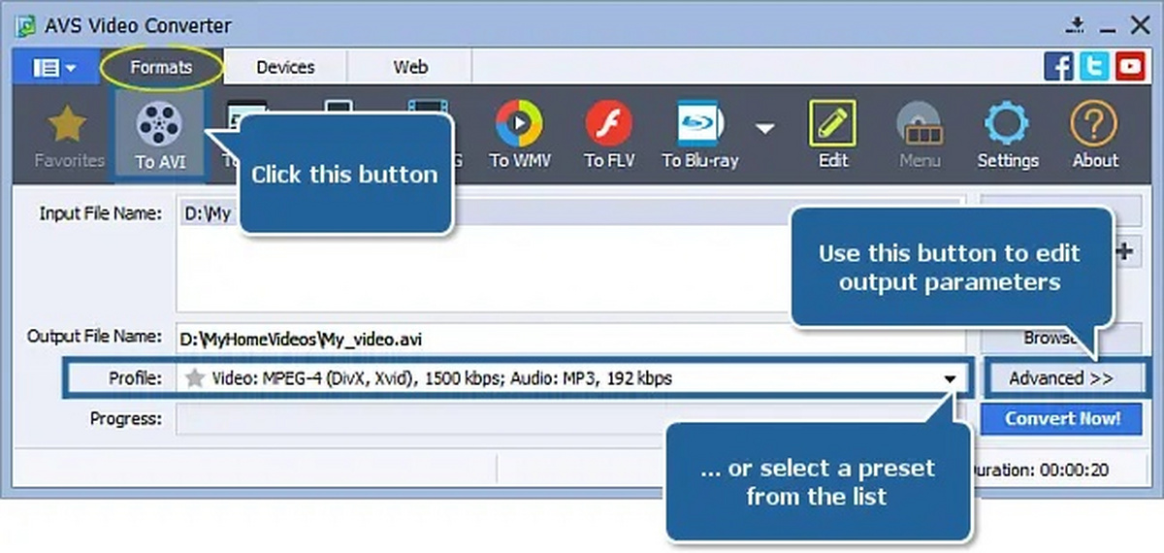Click the Profile text 'Video: MPEG-4 (DivX, Xvid)'

[x=312, y=378]
